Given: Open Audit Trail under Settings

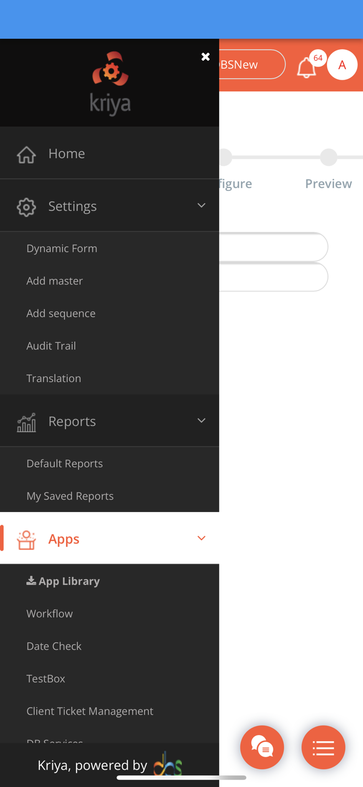Looking at the screenshot, I should pyautogui.click(x=51, y=346).
